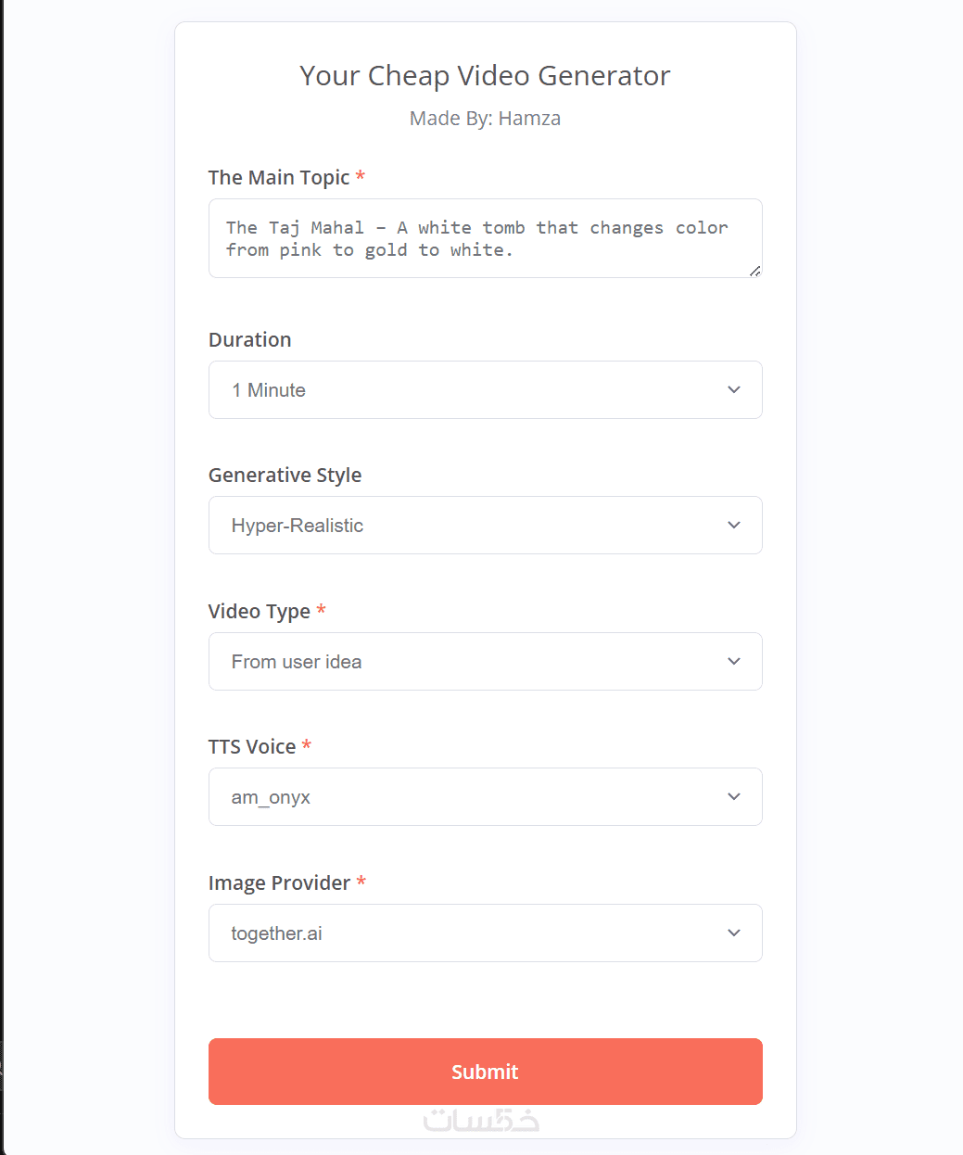Click the chevron arrow in Generative Style field
This screenshot has width=963, height=1155.
tap(734, 526)
